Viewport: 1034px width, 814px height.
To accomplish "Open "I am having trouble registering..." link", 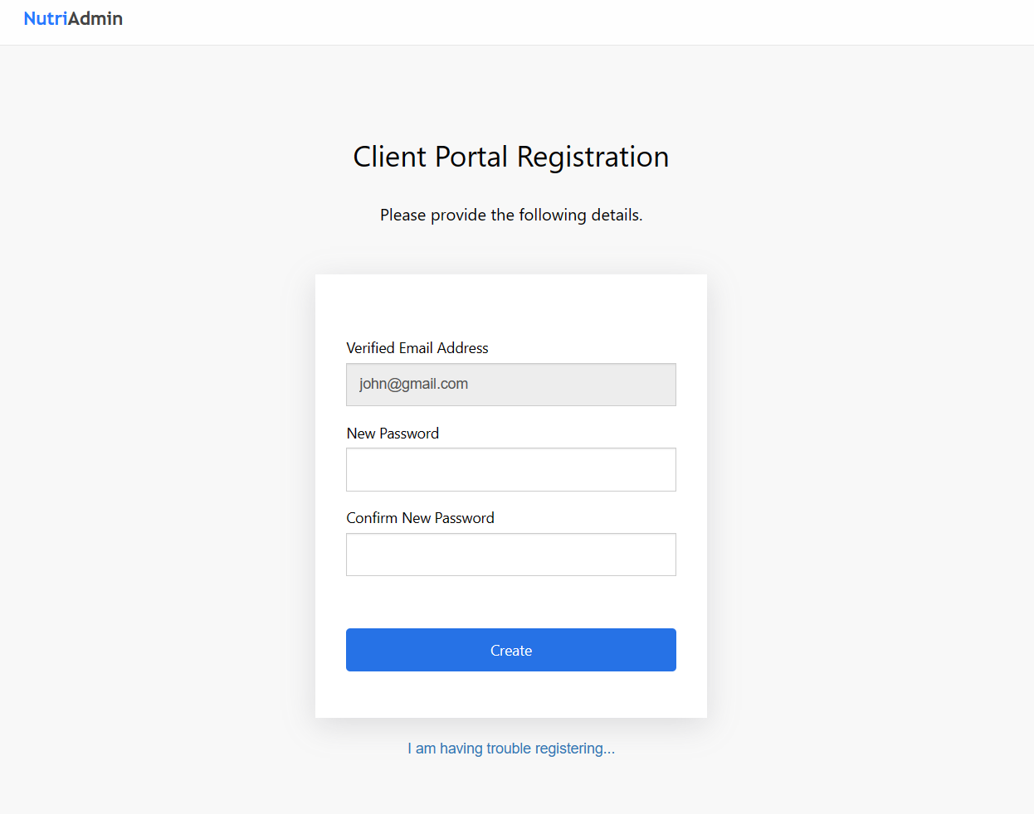I will 510,749.
